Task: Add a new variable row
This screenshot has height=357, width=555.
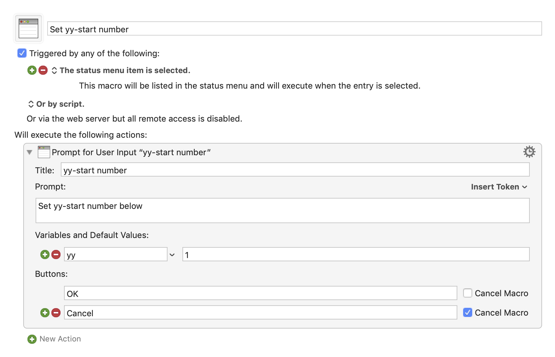Action: point(45,254)
